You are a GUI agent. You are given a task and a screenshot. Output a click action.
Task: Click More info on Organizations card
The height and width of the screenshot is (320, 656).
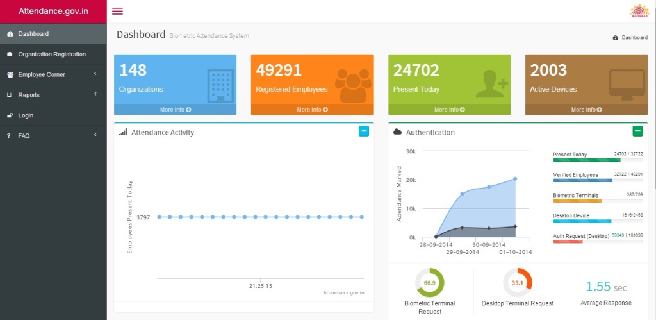coord(176,110)
